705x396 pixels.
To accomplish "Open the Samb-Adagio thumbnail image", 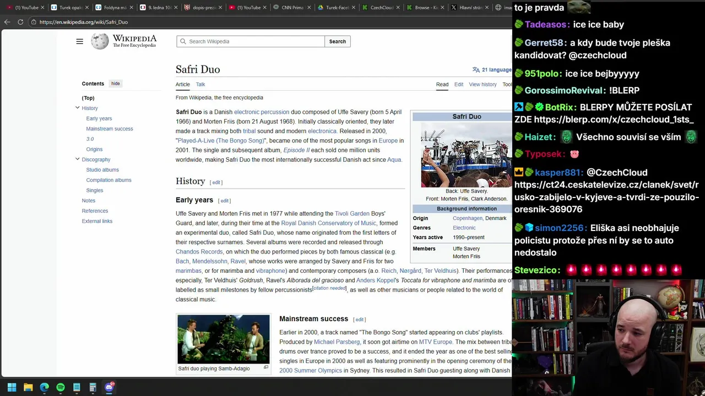I will coord(224,339).
